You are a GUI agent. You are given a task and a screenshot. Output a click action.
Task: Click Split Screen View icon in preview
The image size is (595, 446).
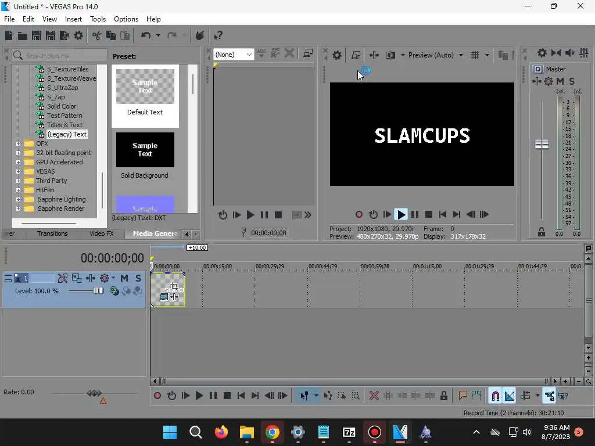(x=390, y=55)
